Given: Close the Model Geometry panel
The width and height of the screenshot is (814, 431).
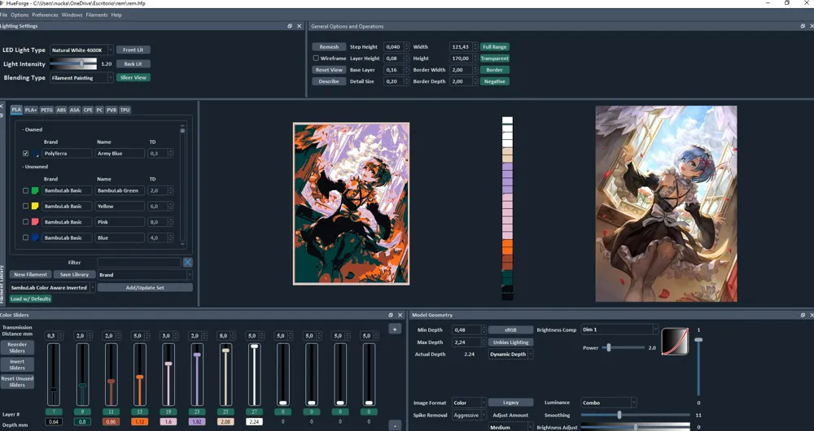Looking at the screenshot, I should [x=811, y=315].
